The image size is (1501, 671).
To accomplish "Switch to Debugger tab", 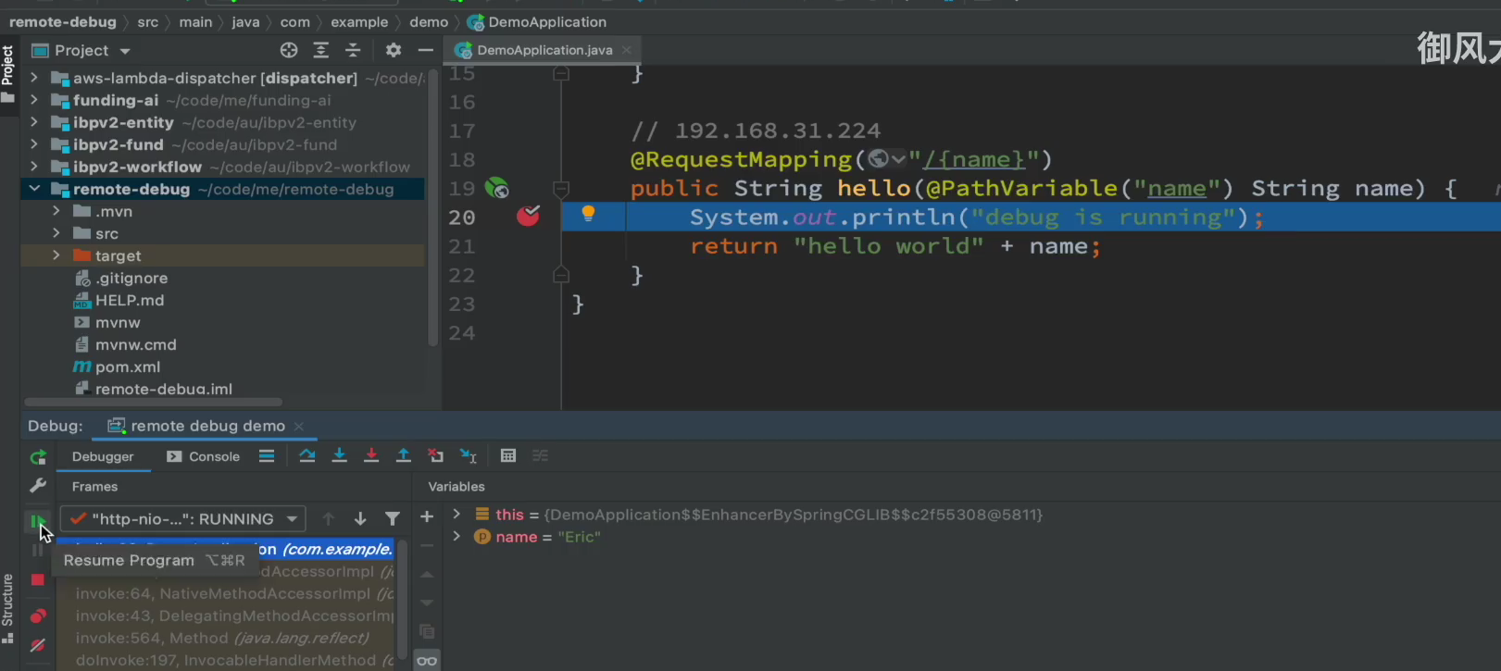I will click(x=103, y=456).
